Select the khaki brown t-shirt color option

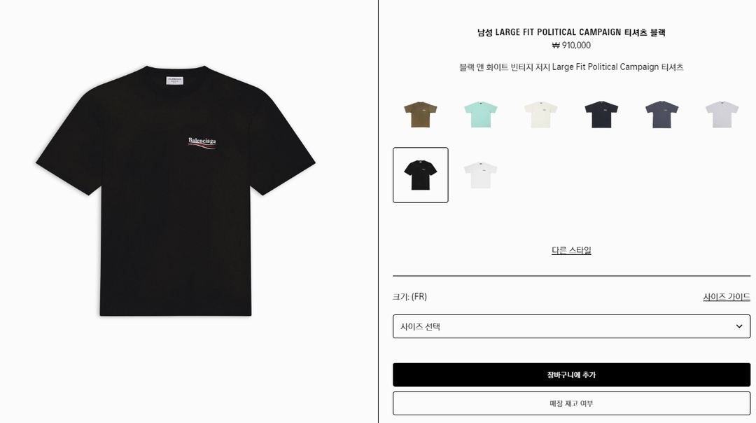click(421, 115)
